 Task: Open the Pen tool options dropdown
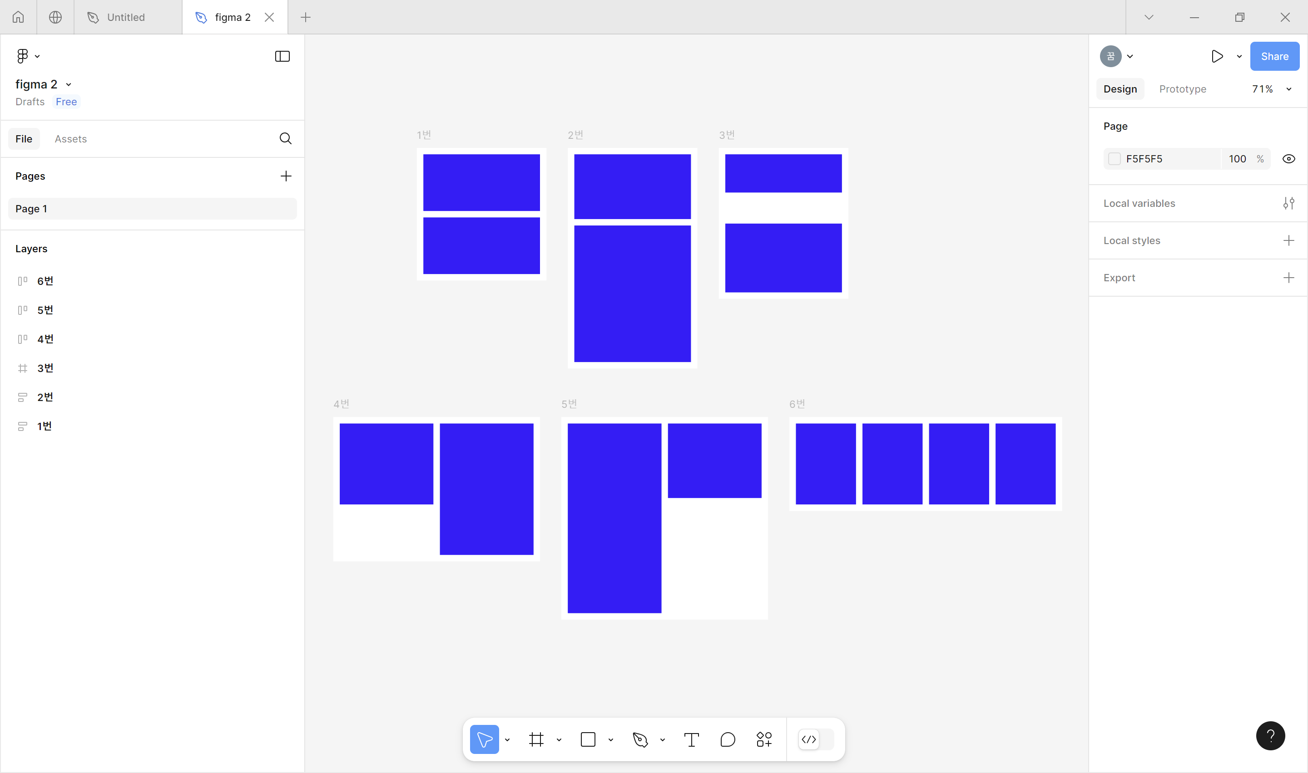tap(662, 740)
